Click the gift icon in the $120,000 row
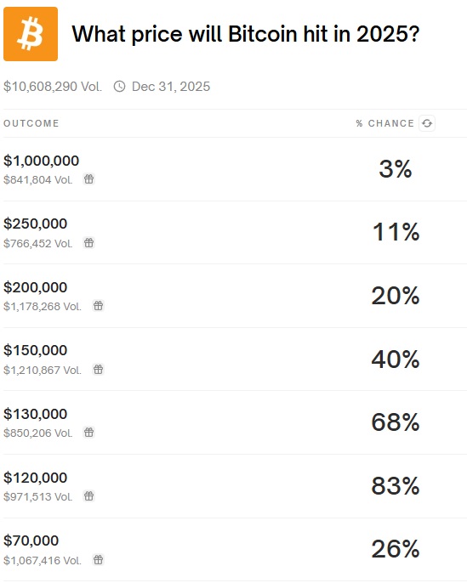 89,496
